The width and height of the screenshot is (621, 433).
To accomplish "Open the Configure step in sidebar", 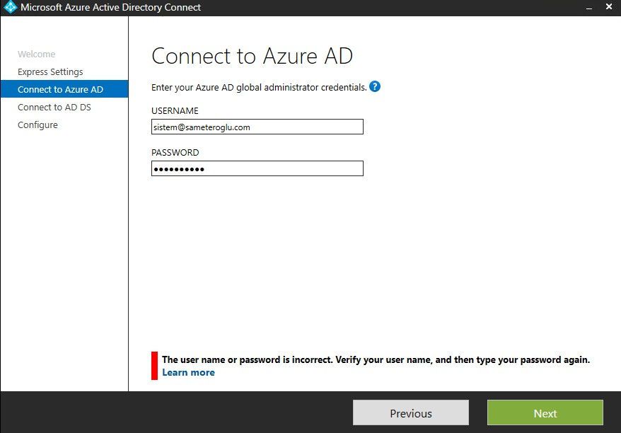I will click(37, 125).
